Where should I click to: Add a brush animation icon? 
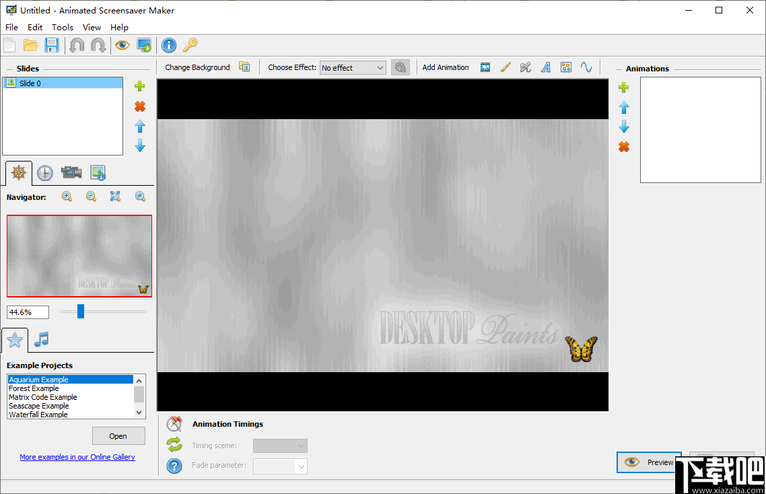(x=506, y=67)
